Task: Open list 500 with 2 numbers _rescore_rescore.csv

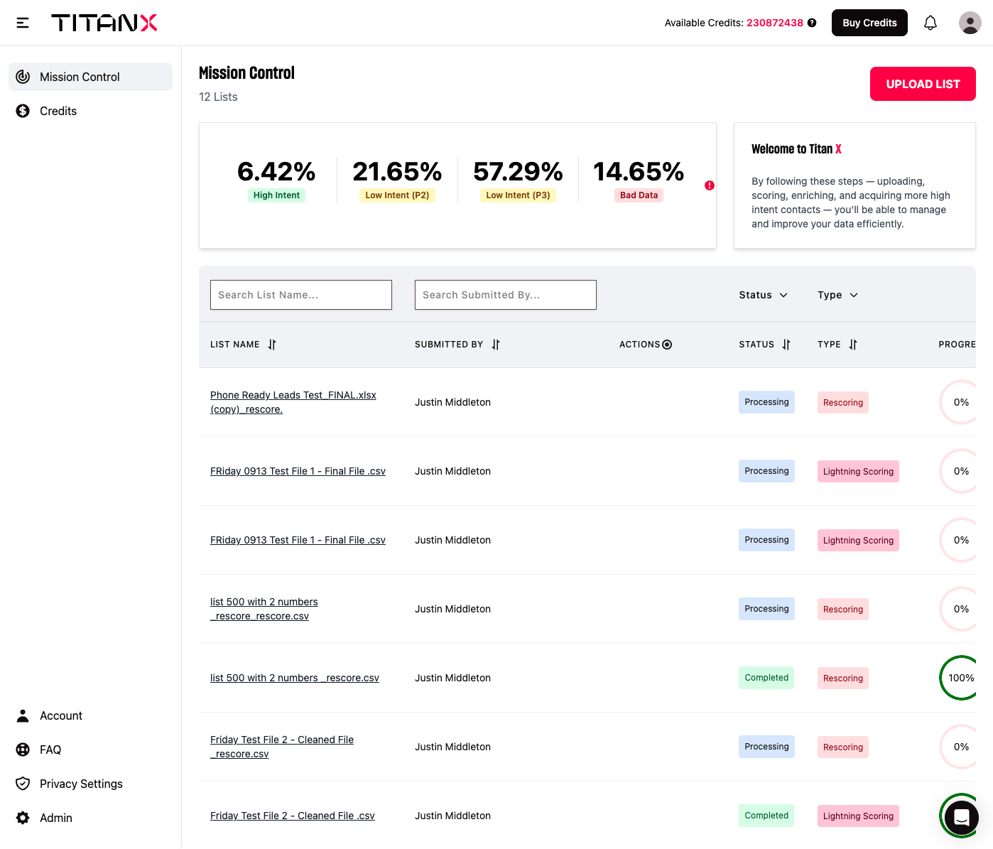Action: tap(264, 609)
